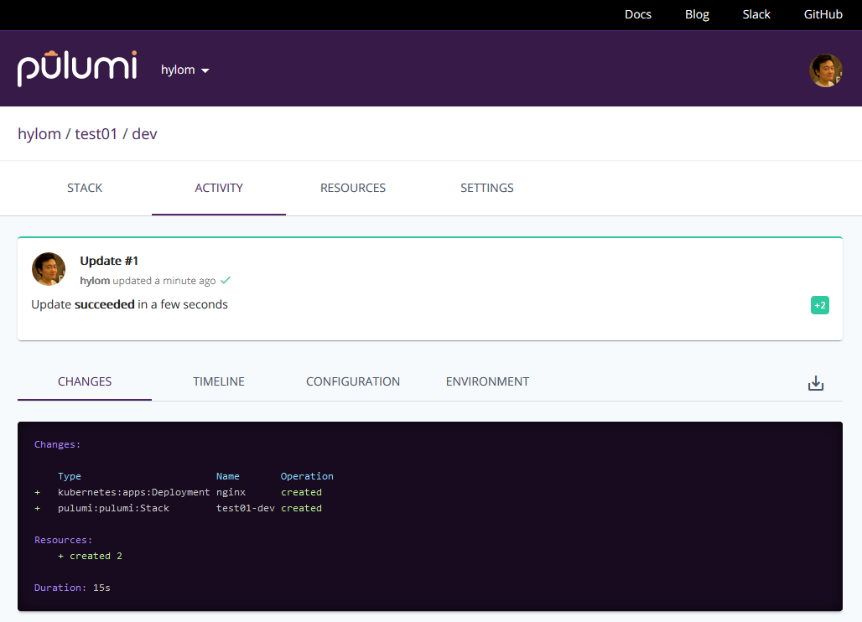The image size is (862, 622).
Task: Click the 'pulumi:pulumi:Stack' type entry
Action: tap(113, 508)
